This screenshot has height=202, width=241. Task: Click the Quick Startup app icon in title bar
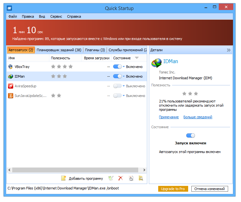pos(9,8)
